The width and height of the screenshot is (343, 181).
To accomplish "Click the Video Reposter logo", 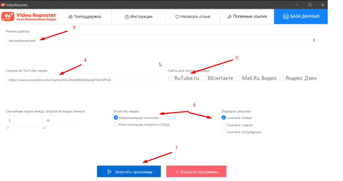I will point(29,17).
